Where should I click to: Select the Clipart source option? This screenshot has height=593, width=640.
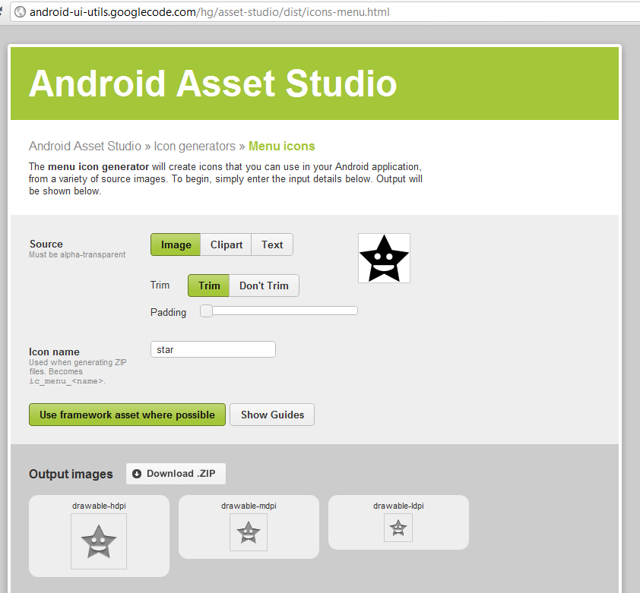point(226,244)
